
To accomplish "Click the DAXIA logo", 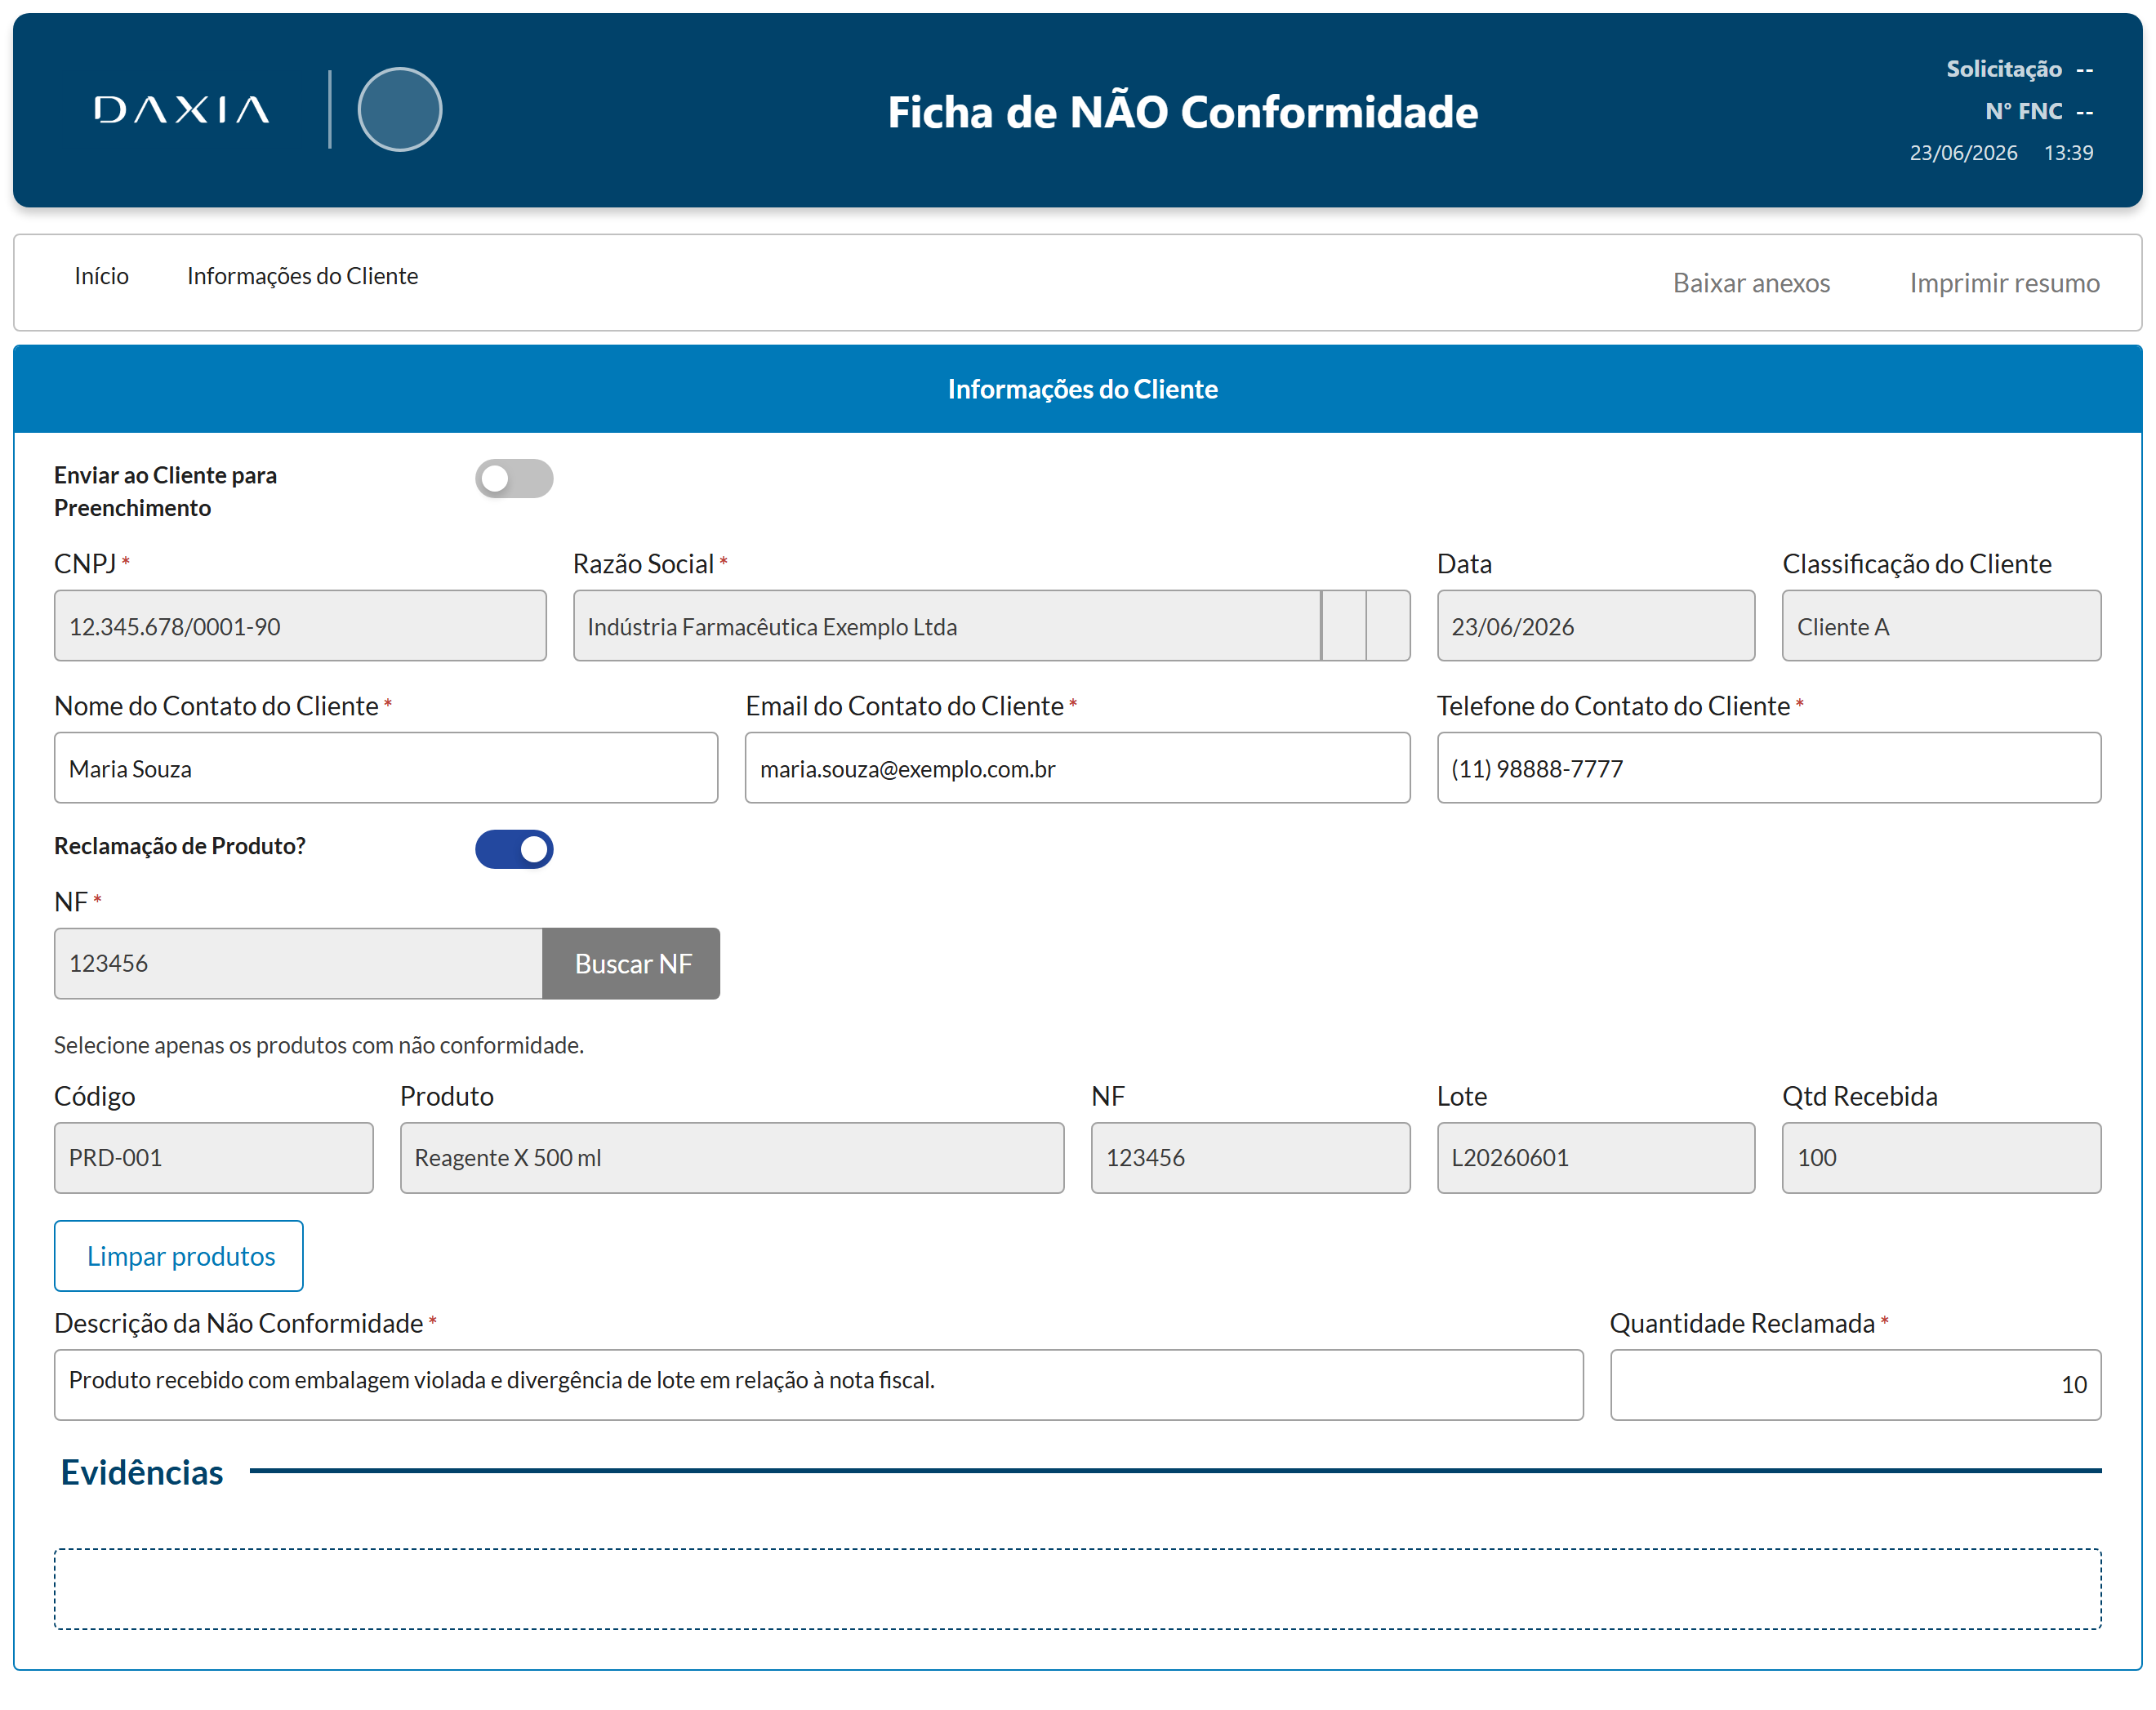I will [x=181, y=109].
